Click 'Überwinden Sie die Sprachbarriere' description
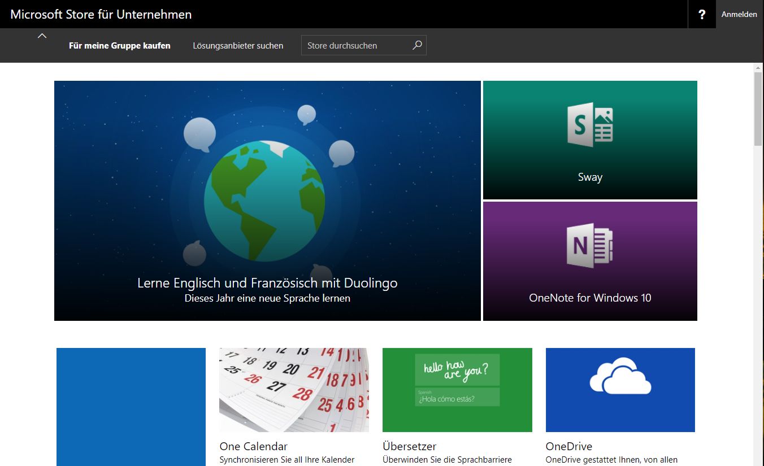 (x=447, y=460)
